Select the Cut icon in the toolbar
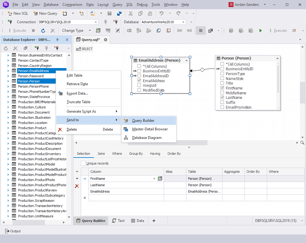This screenshot has width=306, height=243. (131, 13)
